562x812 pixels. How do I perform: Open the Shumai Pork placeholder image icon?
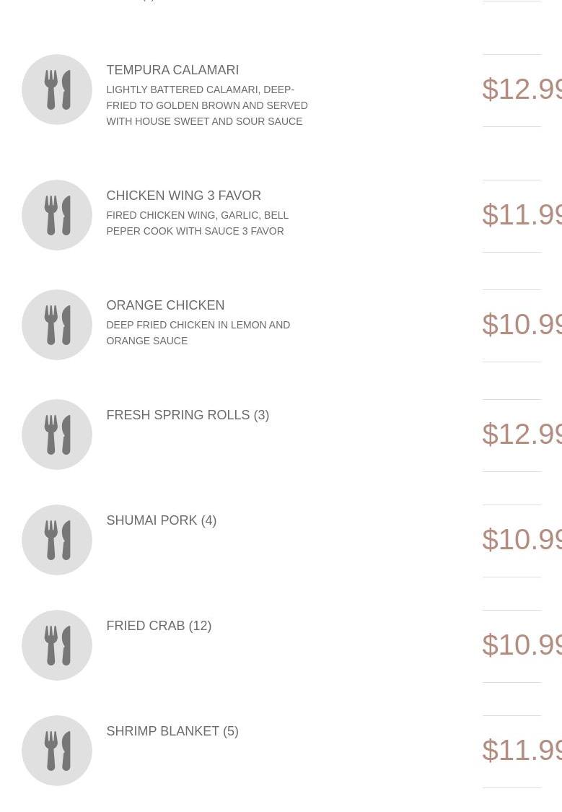[x=57, y=540]
